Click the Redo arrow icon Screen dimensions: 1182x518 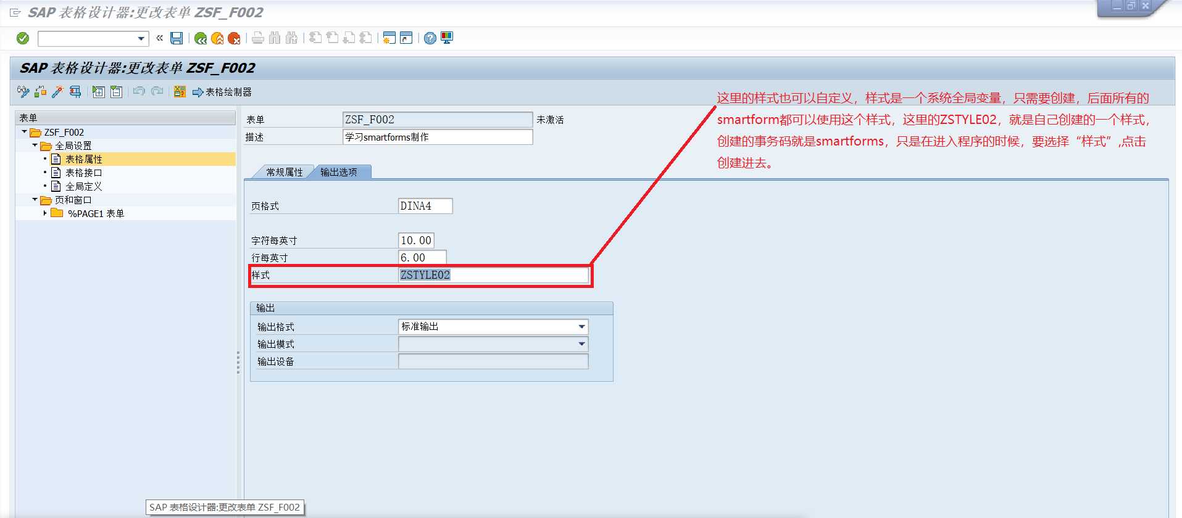157,91
